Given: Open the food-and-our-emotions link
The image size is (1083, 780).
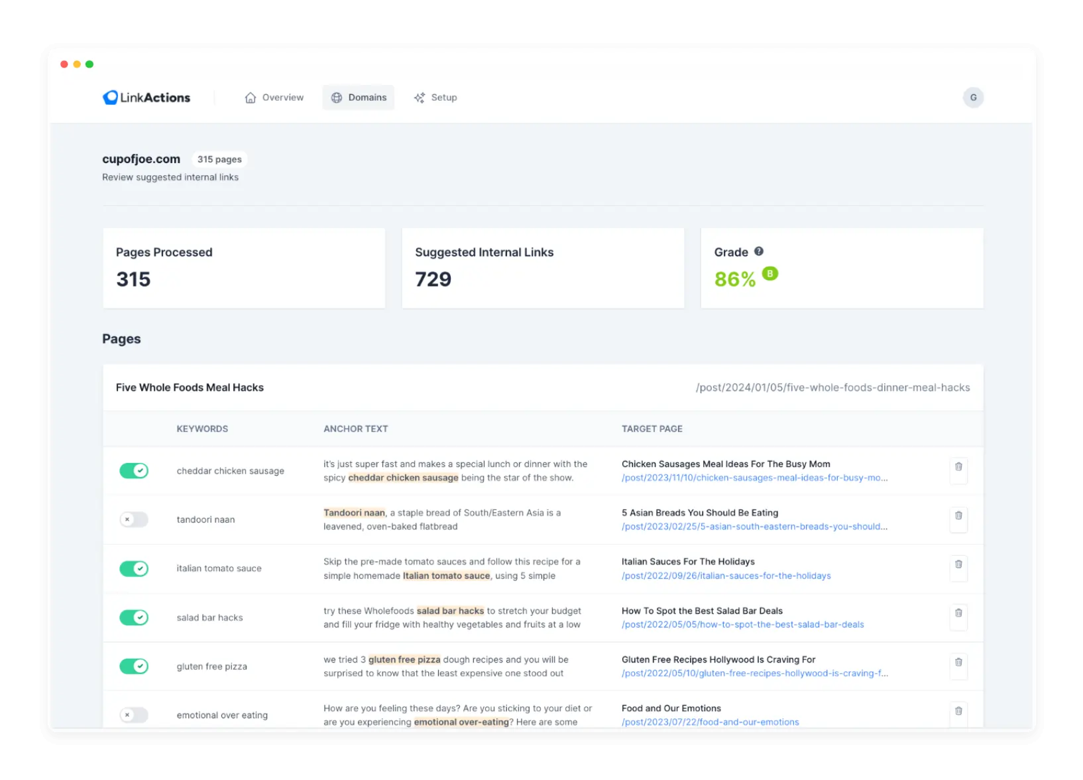Looking at the screenshot, I should (710, 722).
